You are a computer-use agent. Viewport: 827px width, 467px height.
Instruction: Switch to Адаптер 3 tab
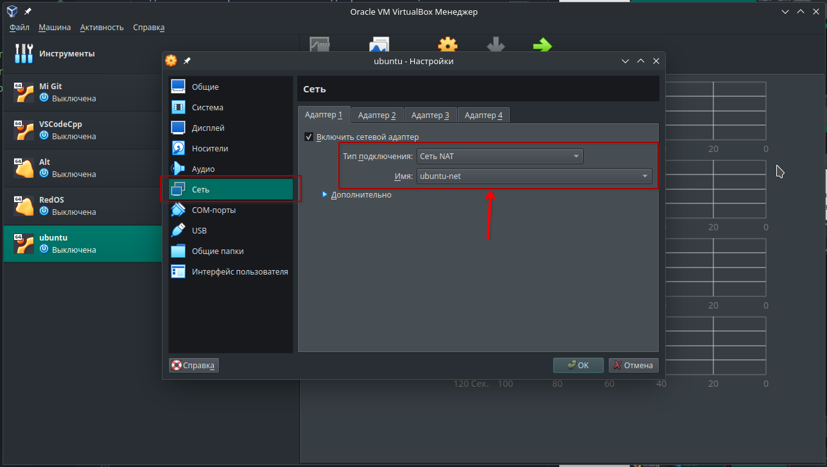[x=431, y=115]
